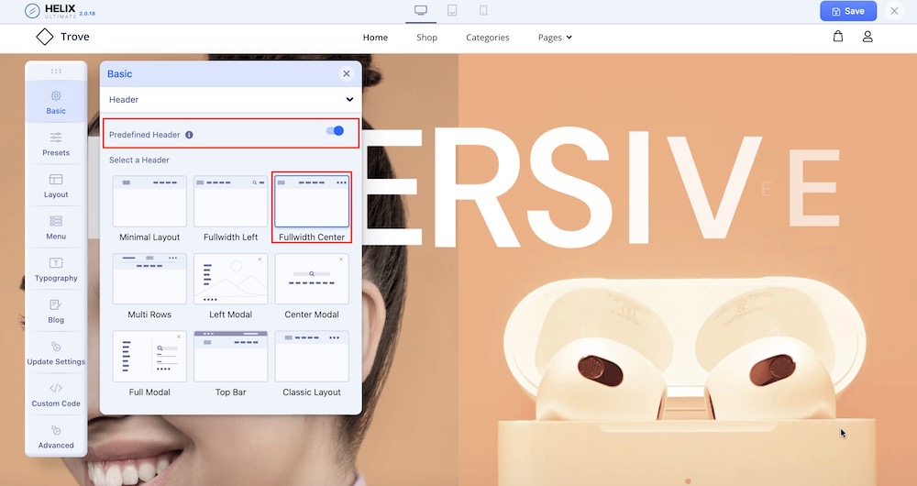
Task: Open the Blog sidebar section
Action: pos(56,311)
